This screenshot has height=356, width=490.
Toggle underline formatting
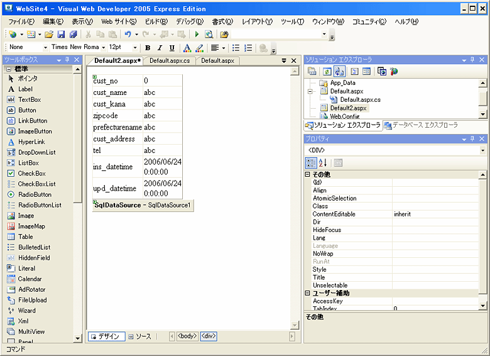click(x=171, y=48)
